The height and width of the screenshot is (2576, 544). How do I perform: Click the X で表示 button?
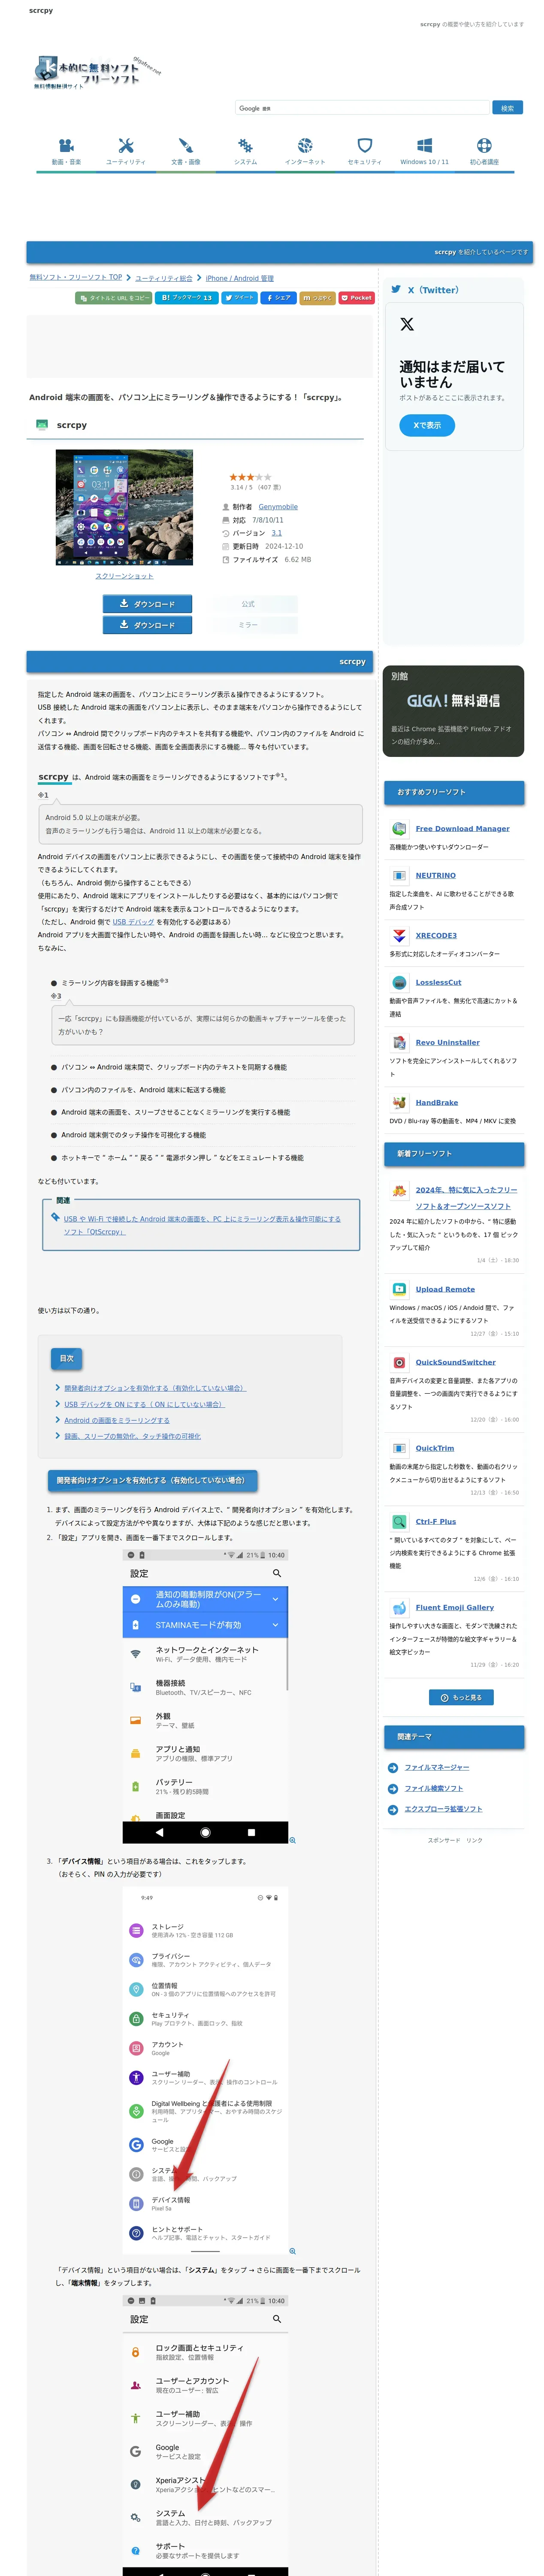427,425
